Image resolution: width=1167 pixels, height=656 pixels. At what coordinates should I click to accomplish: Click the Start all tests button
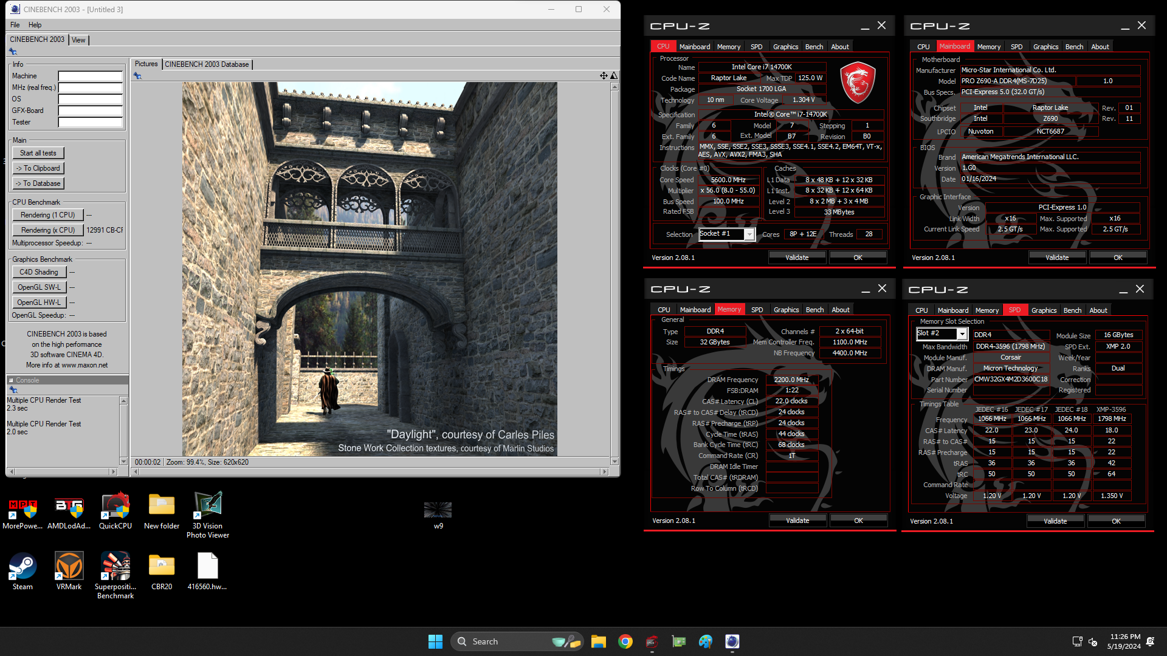(38, 153)
